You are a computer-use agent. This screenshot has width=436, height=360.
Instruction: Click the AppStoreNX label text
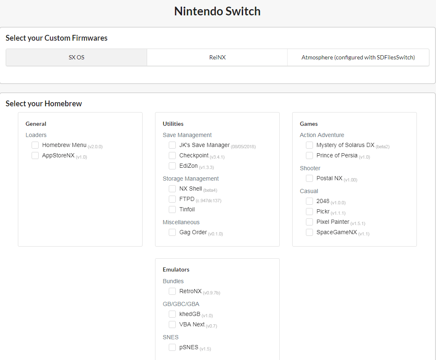click(58, 155)
